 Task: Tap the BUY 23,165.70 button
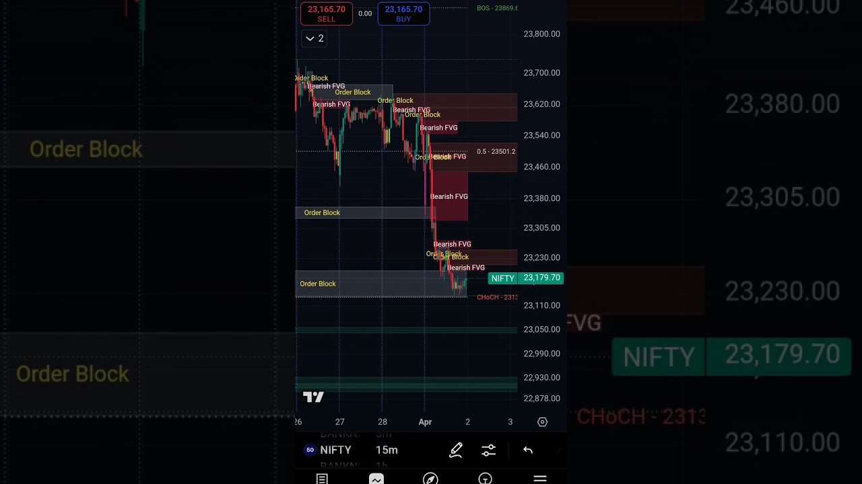click(x=403, y=13)
